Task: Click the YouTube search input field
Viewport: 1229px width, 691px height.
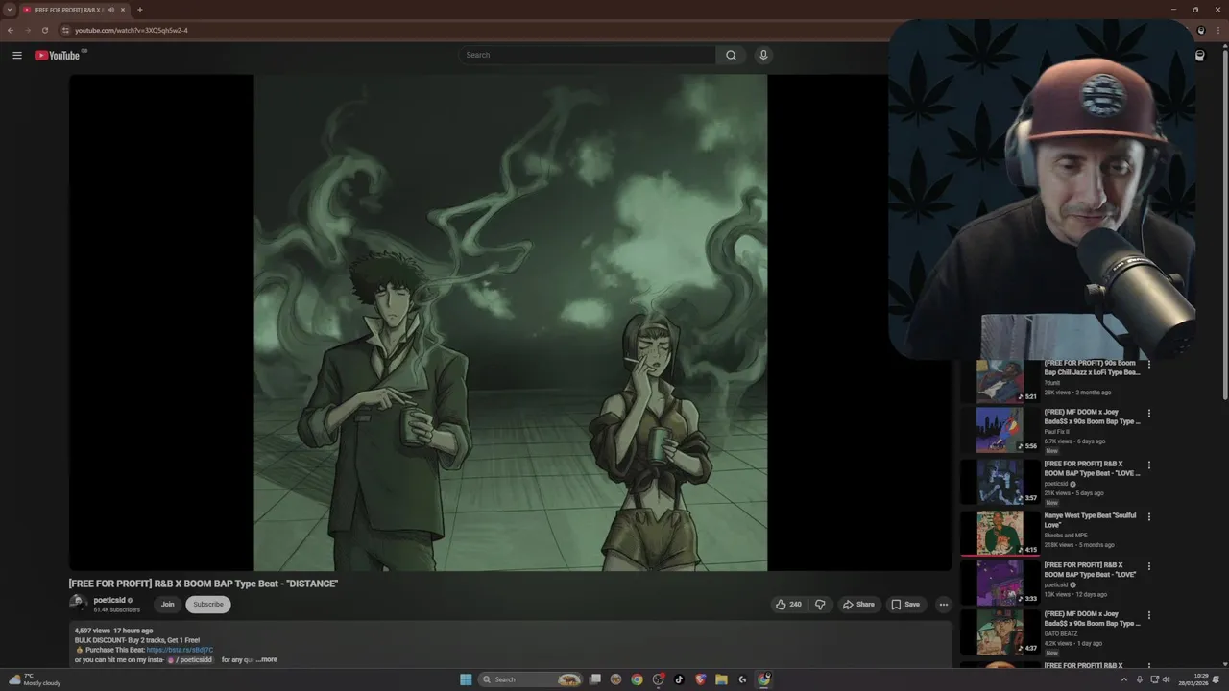Action: (587, 55)
